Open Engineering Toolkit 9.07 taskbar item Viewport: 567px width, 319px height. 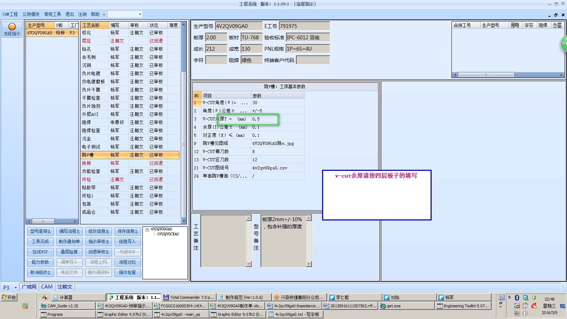[464, 306]
